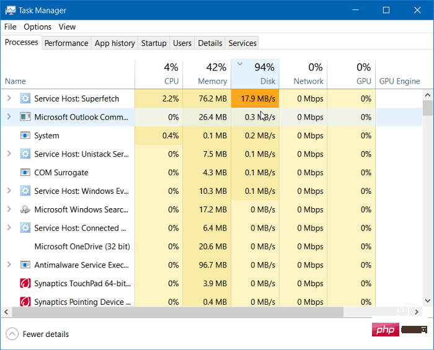Click the 26.4 MB memory cell
This screenshot has height=350, width=434.
(x=207, y=117)
